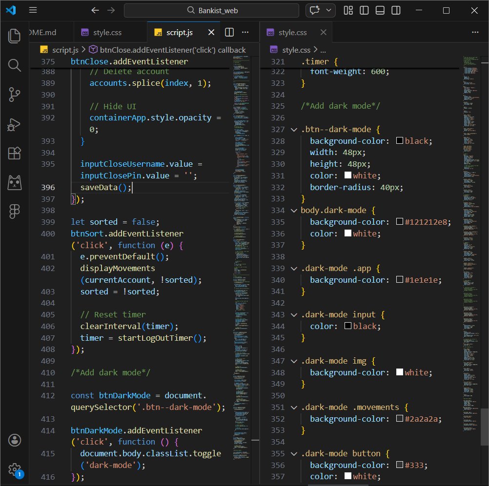Toggle the bottom panel visibility
489x486 pixels.
pos(380,10)
